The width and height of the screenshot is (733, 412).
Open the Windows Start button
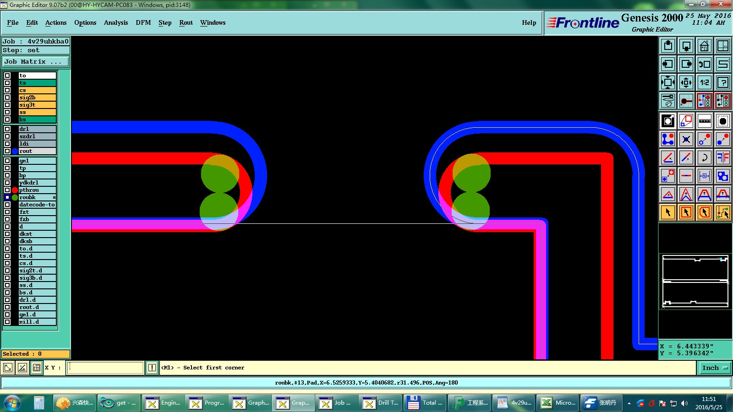click(x=12, y=403)
